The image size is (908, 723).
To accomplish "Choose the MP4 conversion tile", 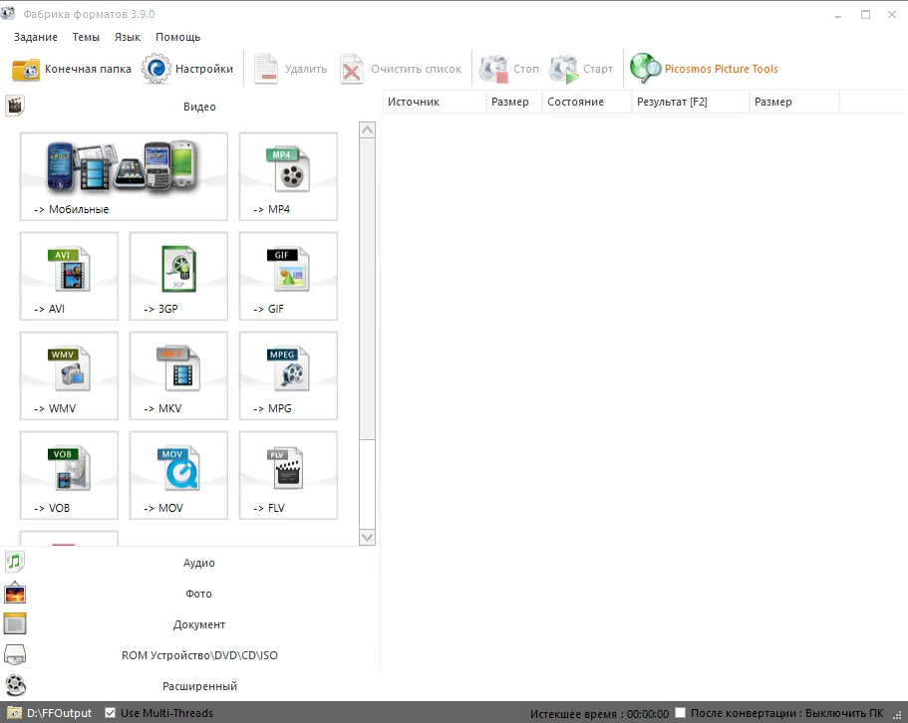I will point(288,176).
